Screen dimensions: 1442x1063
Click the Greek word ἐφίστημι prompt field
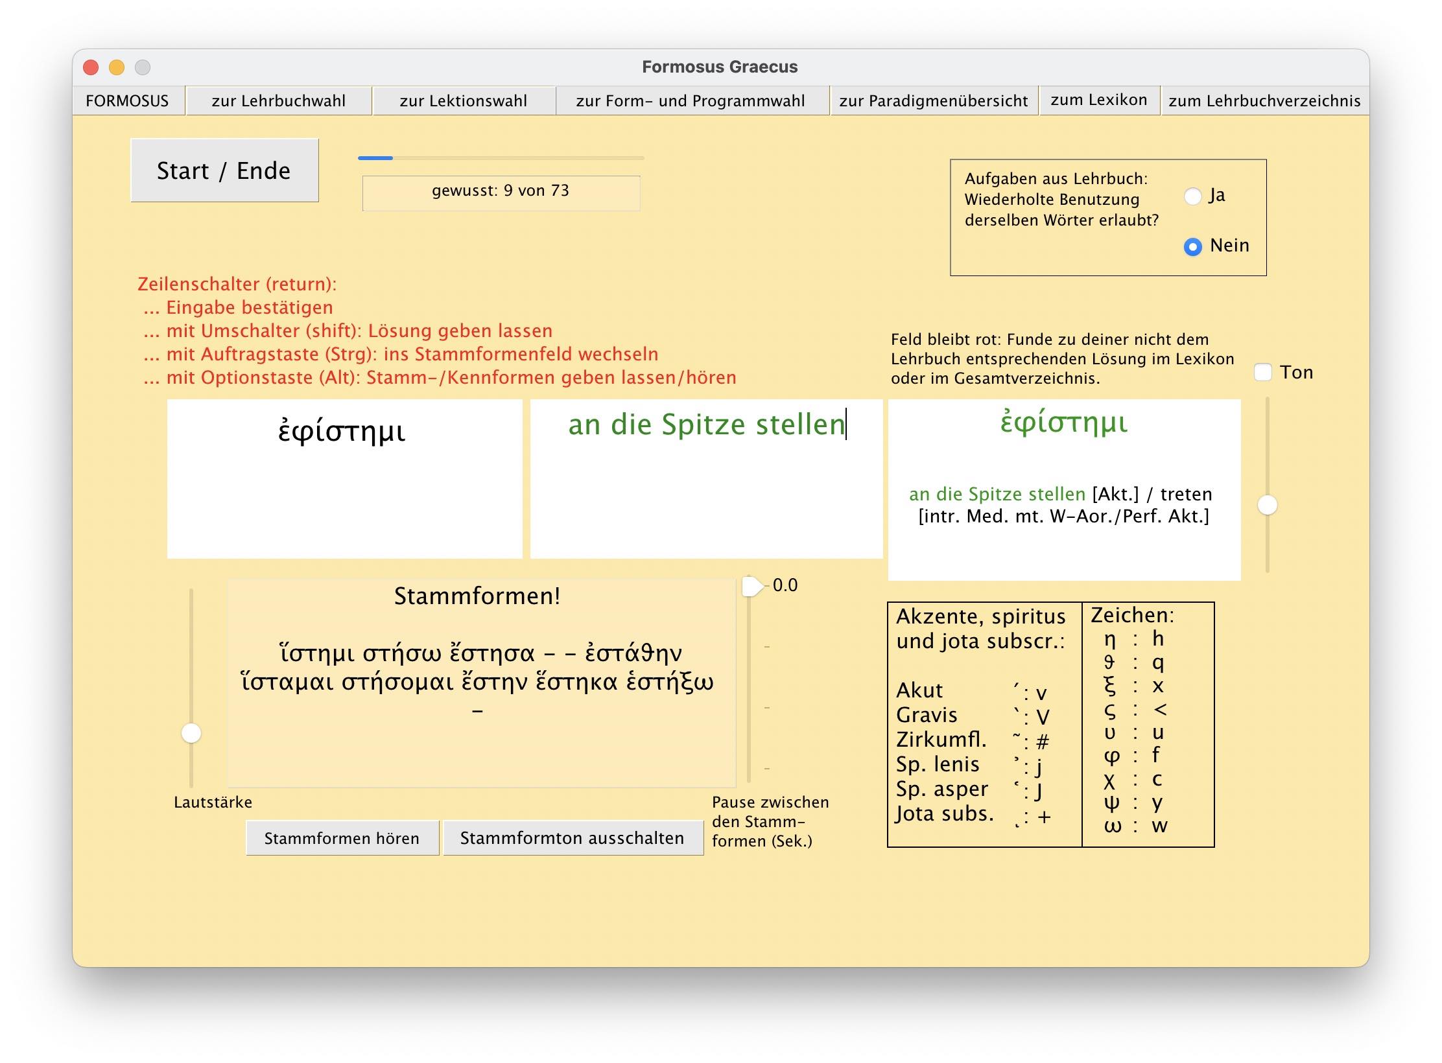344,478
